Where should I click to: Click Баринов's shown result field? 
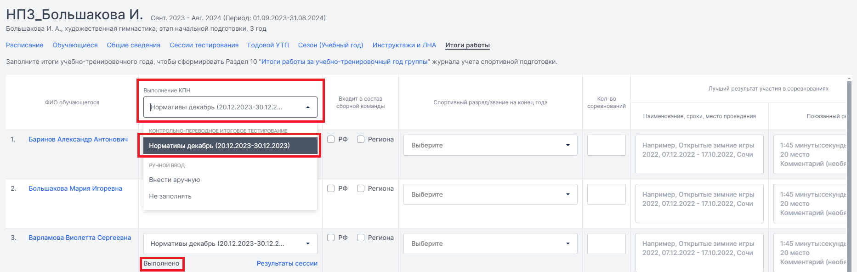point(810,154)
